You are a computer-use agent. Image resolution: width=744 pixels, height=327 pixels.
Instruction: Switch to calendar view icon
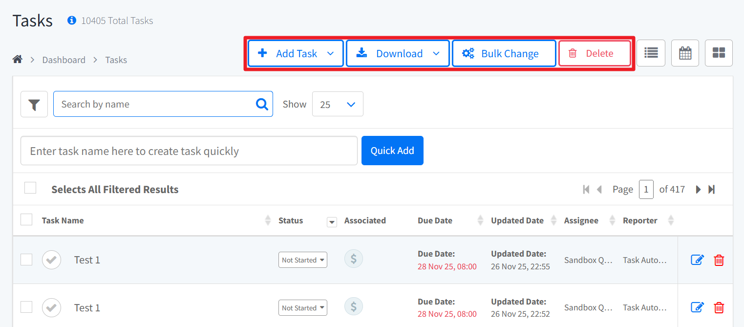click(685, 53)
